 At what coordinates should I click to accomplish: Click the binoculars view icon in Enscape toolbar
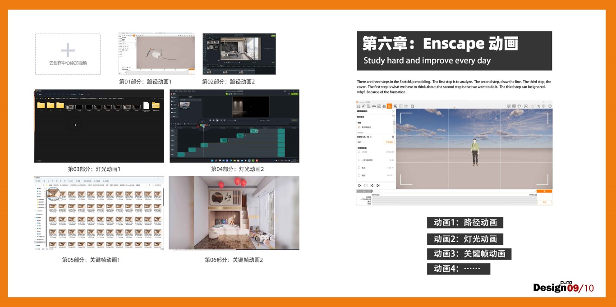374,106
